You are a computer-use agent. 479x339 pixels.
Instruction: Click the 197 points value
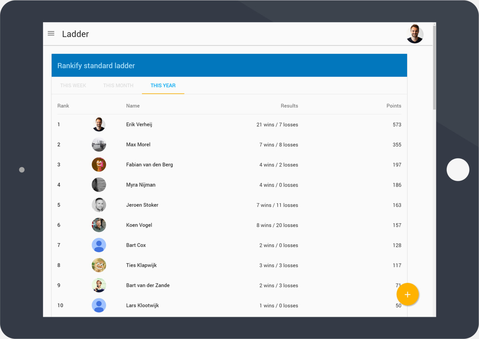(x=397, y=165)
